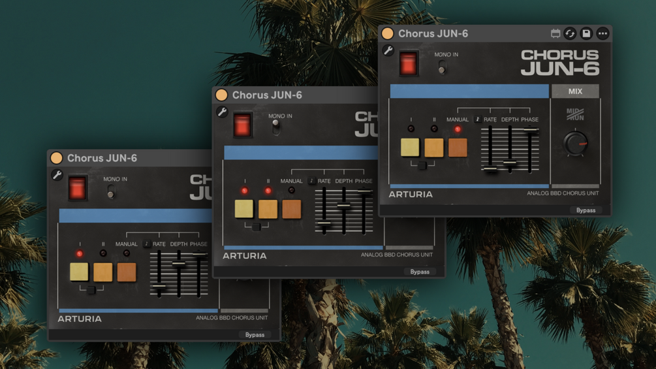The height and width of the screenshot is (369, 656).
Task: Toggle the MONO IN switch in left window
Action: click(111, 192)
